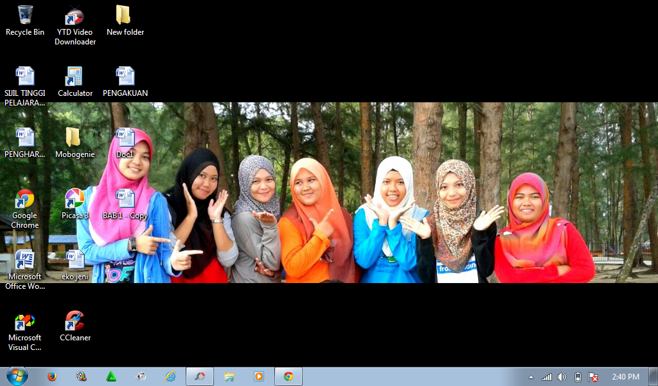Open Windows Explorer from taskbar
The height and width of the screenshot is (386, 658).
click(x=229, y=376)
